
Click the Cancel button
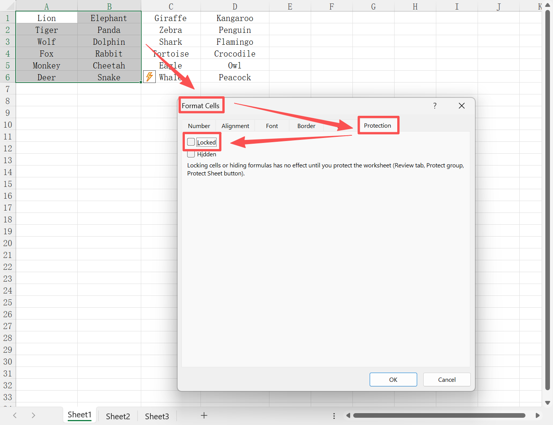click(x=447, y=380)
